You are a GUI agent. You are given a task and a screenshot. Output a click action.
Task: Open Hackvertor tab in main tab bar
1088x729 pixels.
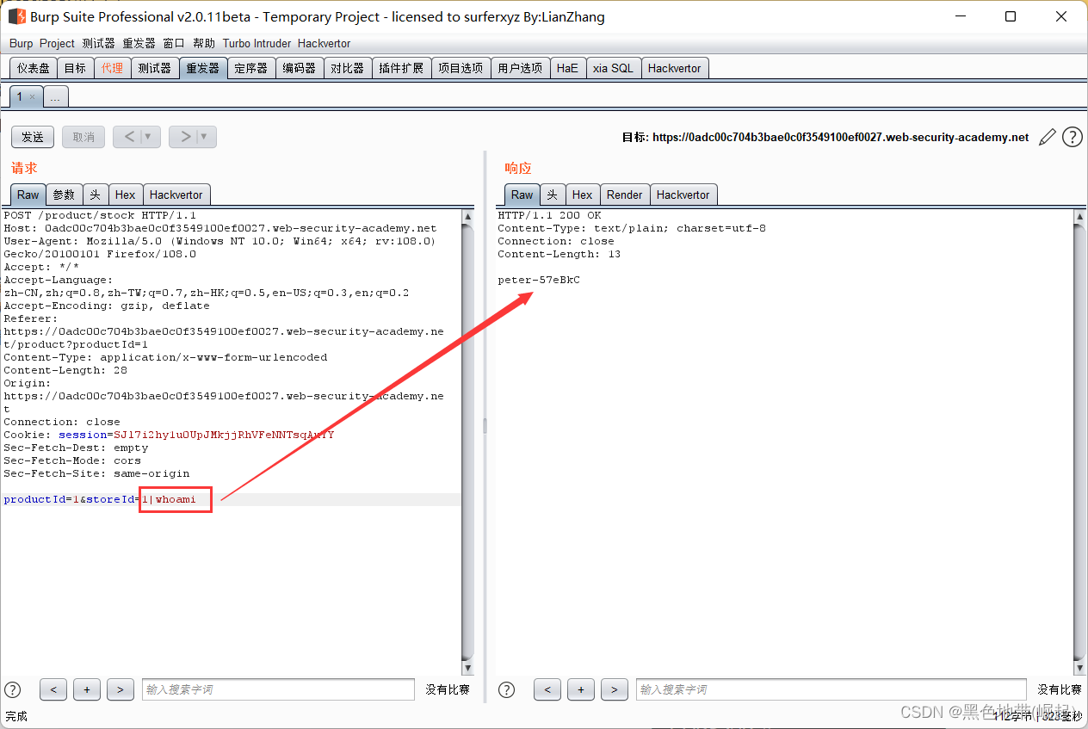[x=675, y=68]
